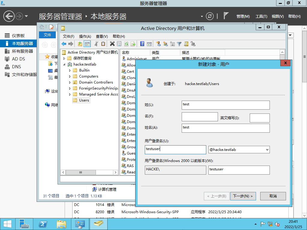This screenshot has height=230, width=307.
Task: Toggle the action pane icon
Action: click(149, 44)
